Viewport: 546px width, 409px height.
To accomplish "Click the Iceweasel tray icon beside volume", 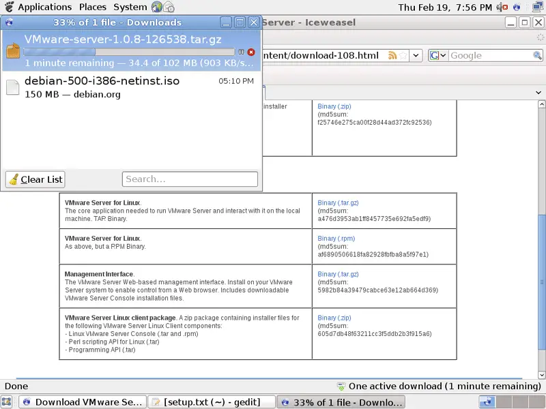I will coord(517,7).
